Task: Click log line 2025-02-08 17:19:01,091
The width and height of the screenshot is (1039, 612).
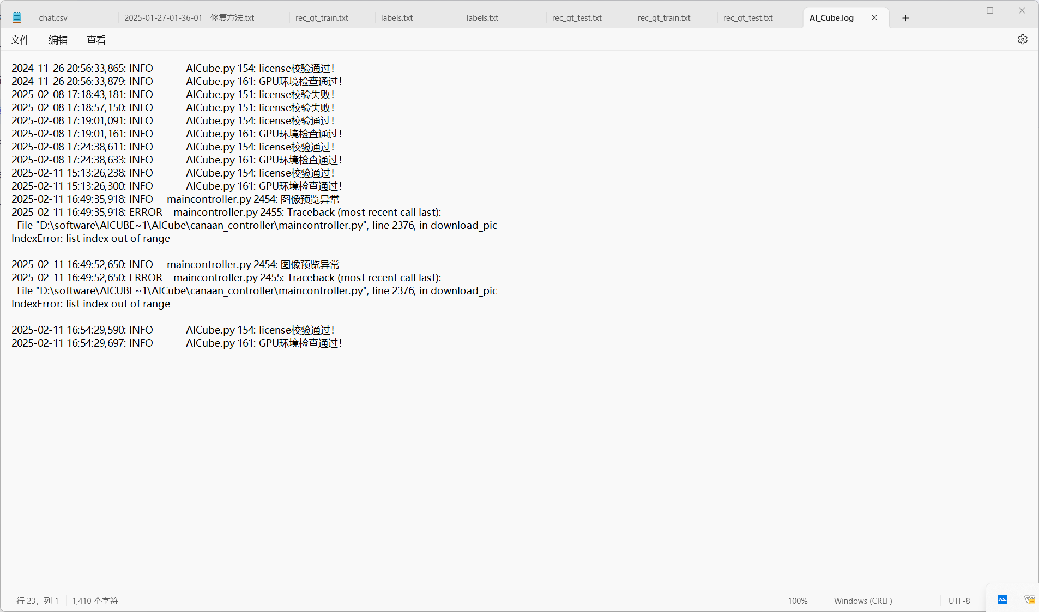Action: coord(173,120)
